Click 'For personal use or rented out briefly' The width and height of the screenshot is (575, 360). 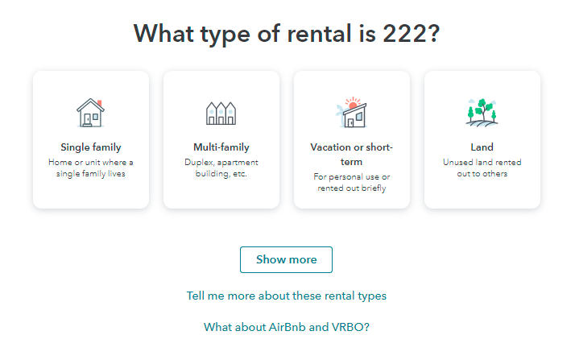tap(352, 183)
